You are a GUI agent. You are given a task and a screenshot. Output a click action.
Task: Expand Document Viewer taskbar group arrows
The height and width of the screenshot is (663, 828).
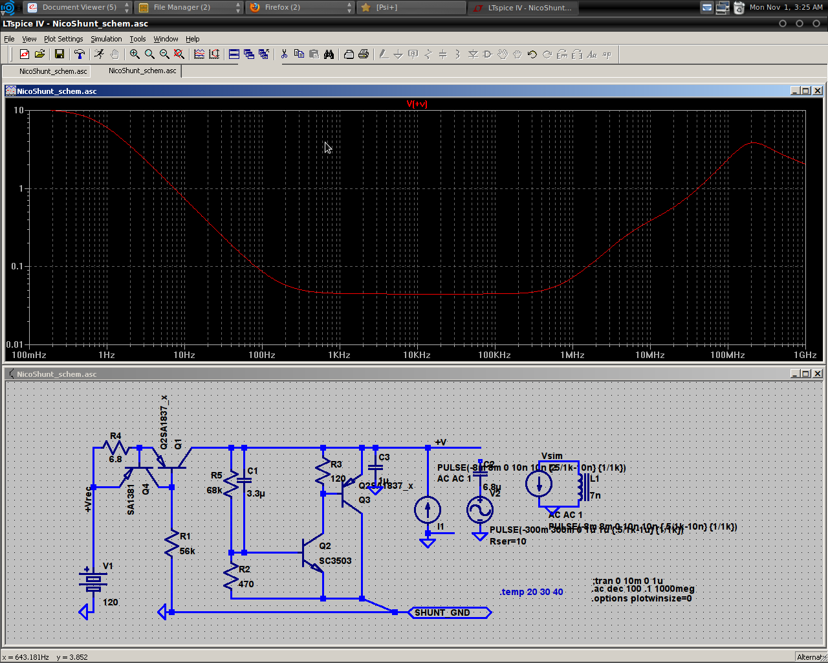click(x=127, y=7)
